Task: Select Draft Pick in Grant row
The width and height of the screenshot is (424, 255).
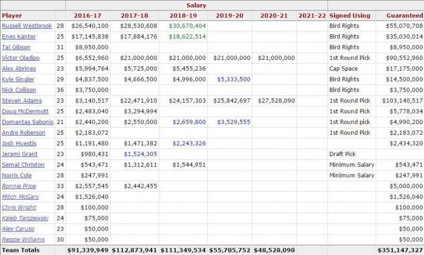Action: [x=342, y=154]
